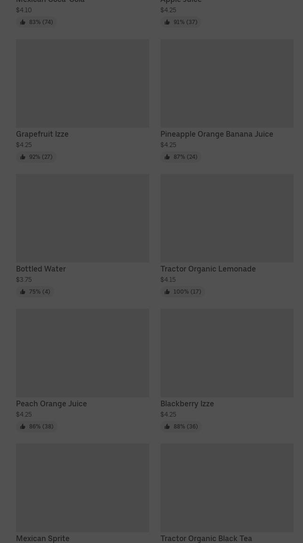This screenshot has height=543, width=303.
Task: Select the Bottled Water image tile
Action: 82,218
